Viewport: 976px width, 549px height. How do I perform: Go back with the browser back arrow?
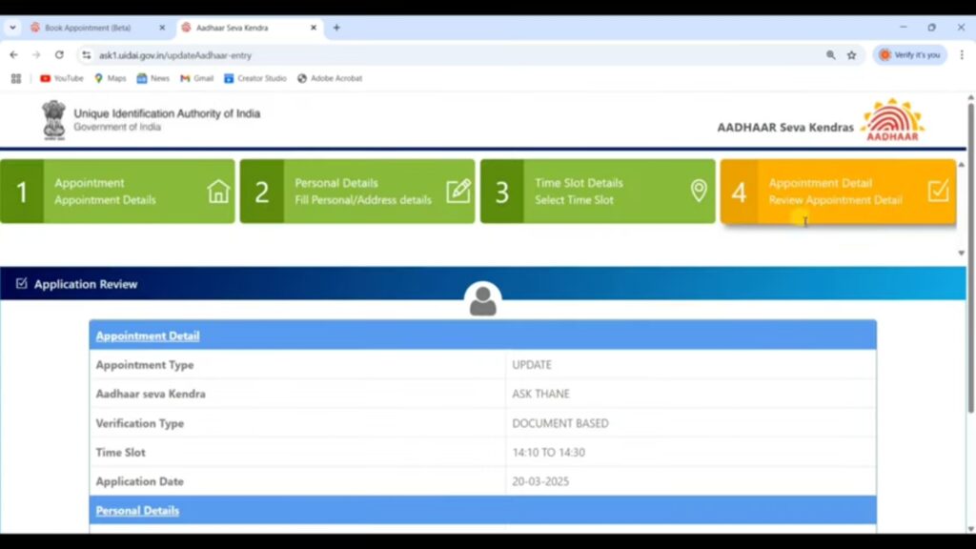click(13, 54)
